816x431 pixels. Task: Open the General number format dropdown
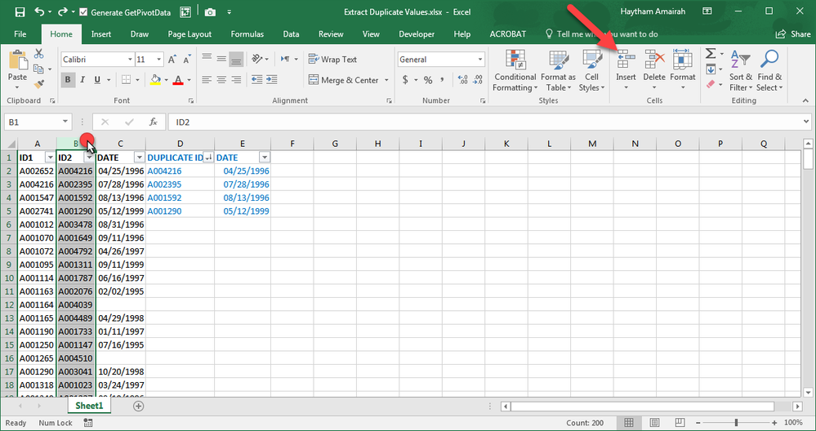click(x=479, y=60)
